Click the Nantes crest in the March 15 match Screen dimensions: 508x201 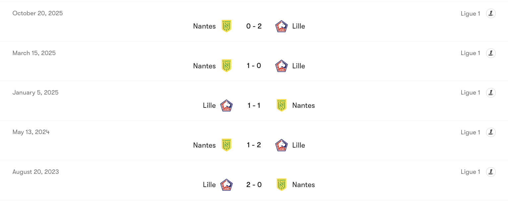pos(226,66)
